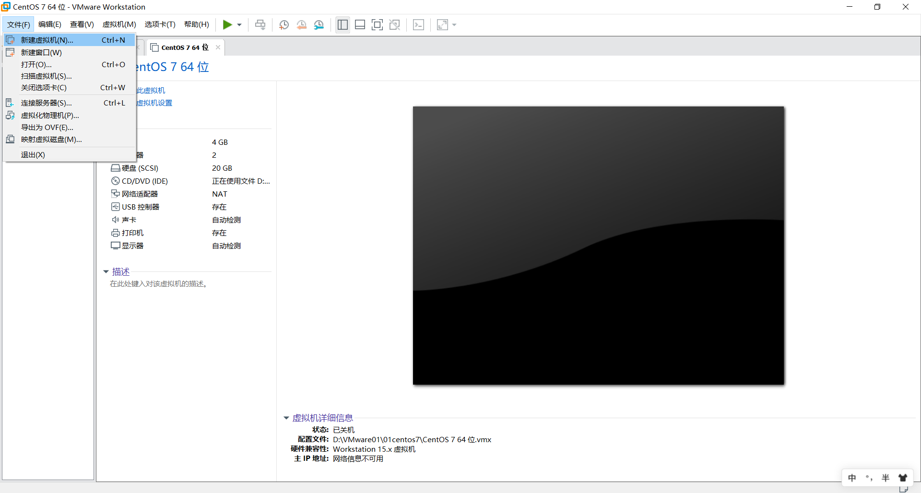Open the 文件(F) menu
This screenshot has width=921, height=493.
(18, 24)
